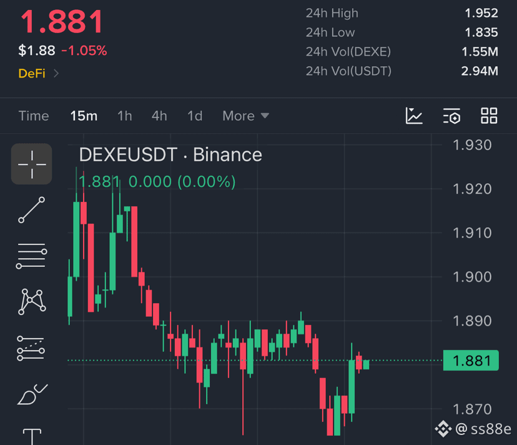Select the XABCD pattern tool

point(32,302)
